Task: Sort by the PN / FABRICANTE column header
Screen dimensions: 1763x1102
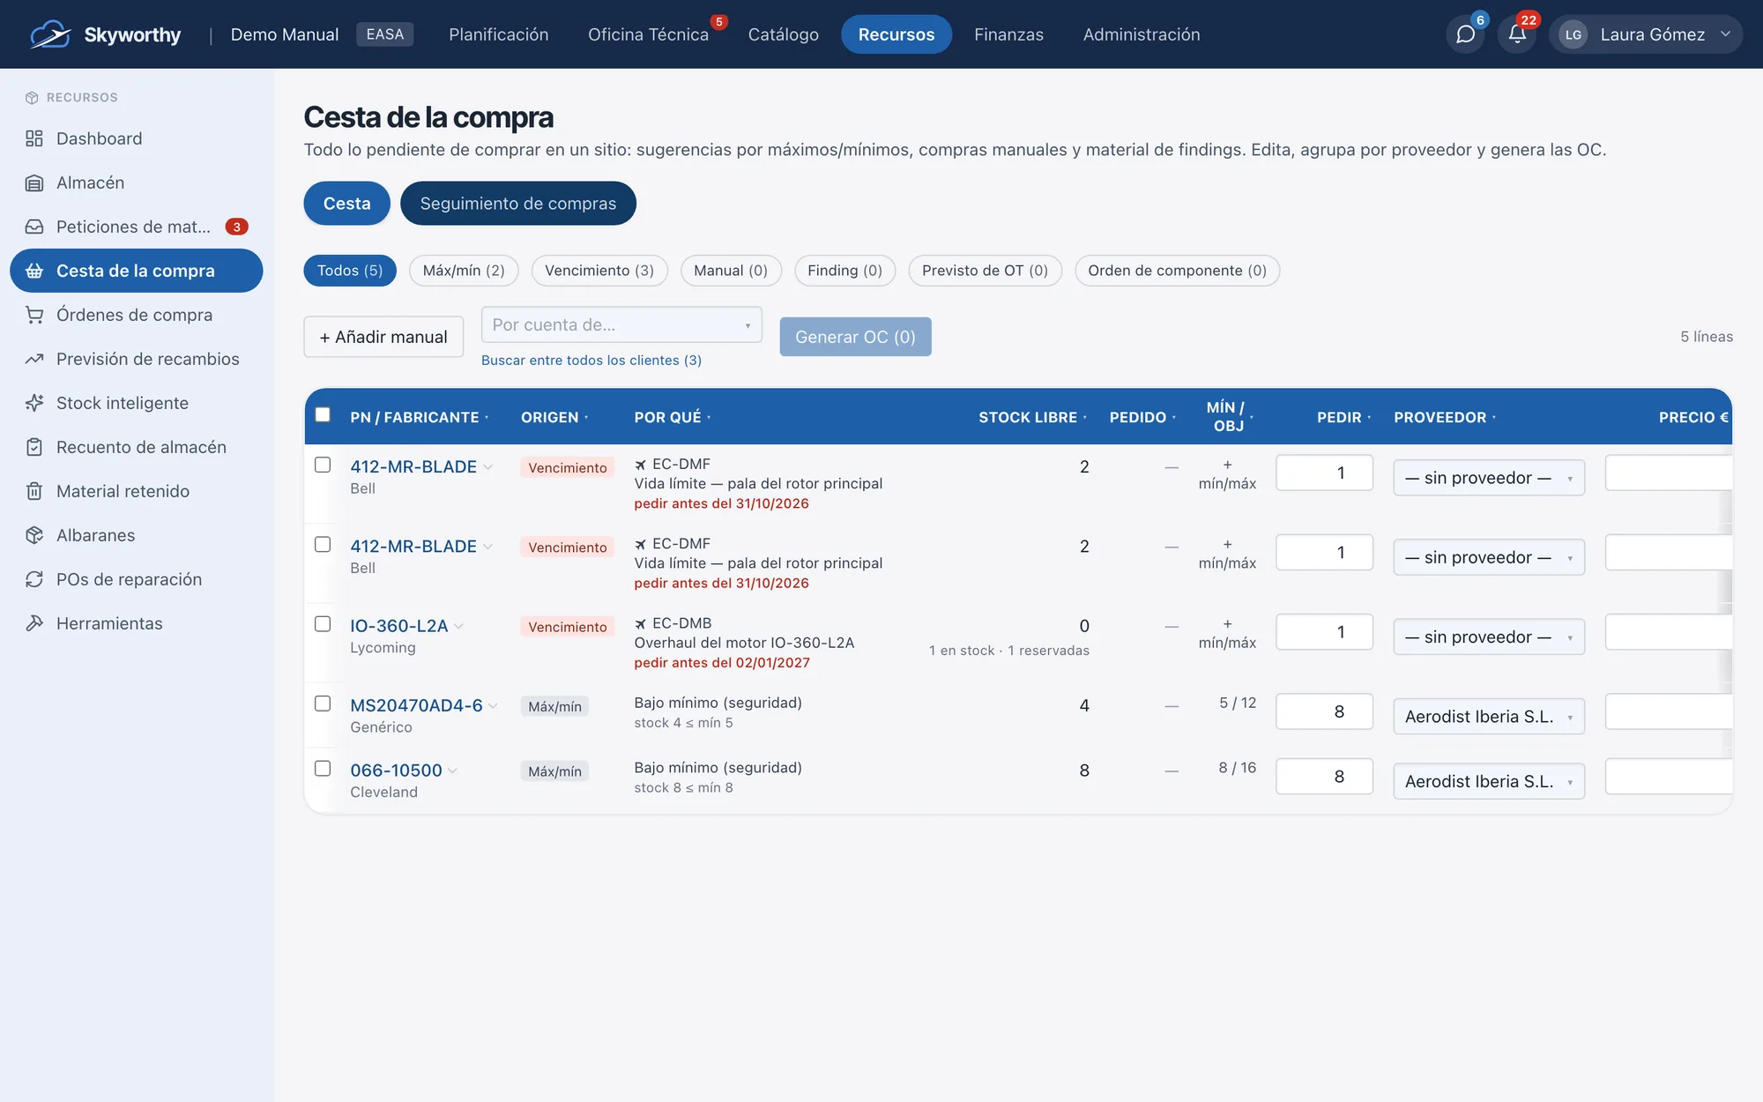Action: tap(419, 418)
